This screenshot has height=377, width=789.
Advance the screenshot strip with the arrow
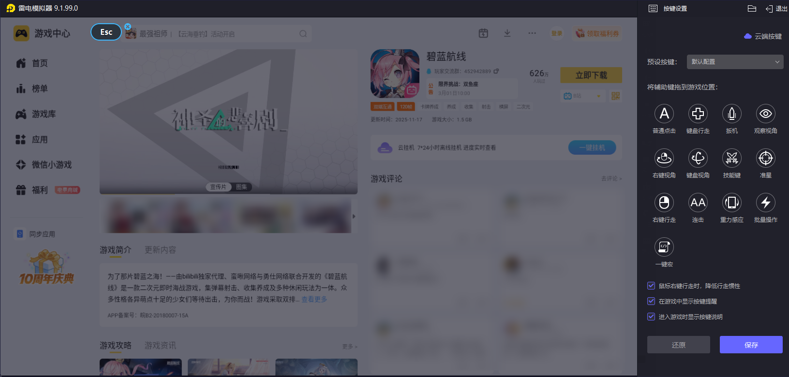[x=354, y=216]
